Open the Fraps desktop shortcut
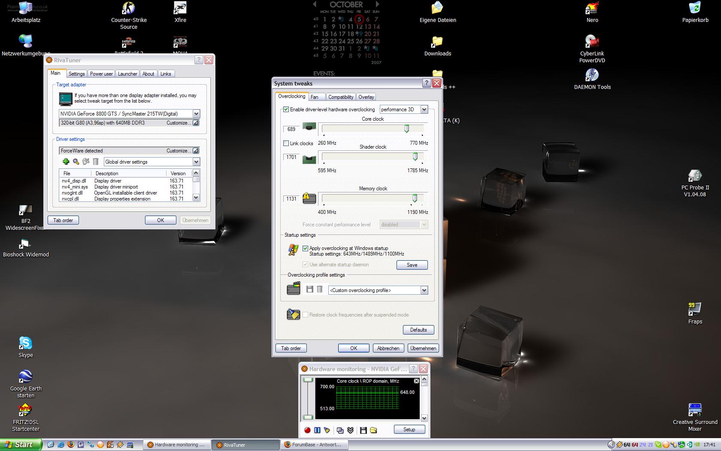Screen dimensions: 721x451 point(695,314)
